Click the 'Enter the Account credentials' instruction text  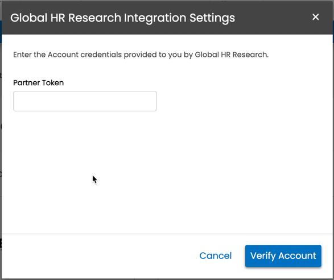pyautogui.click(x=141, y=55)
